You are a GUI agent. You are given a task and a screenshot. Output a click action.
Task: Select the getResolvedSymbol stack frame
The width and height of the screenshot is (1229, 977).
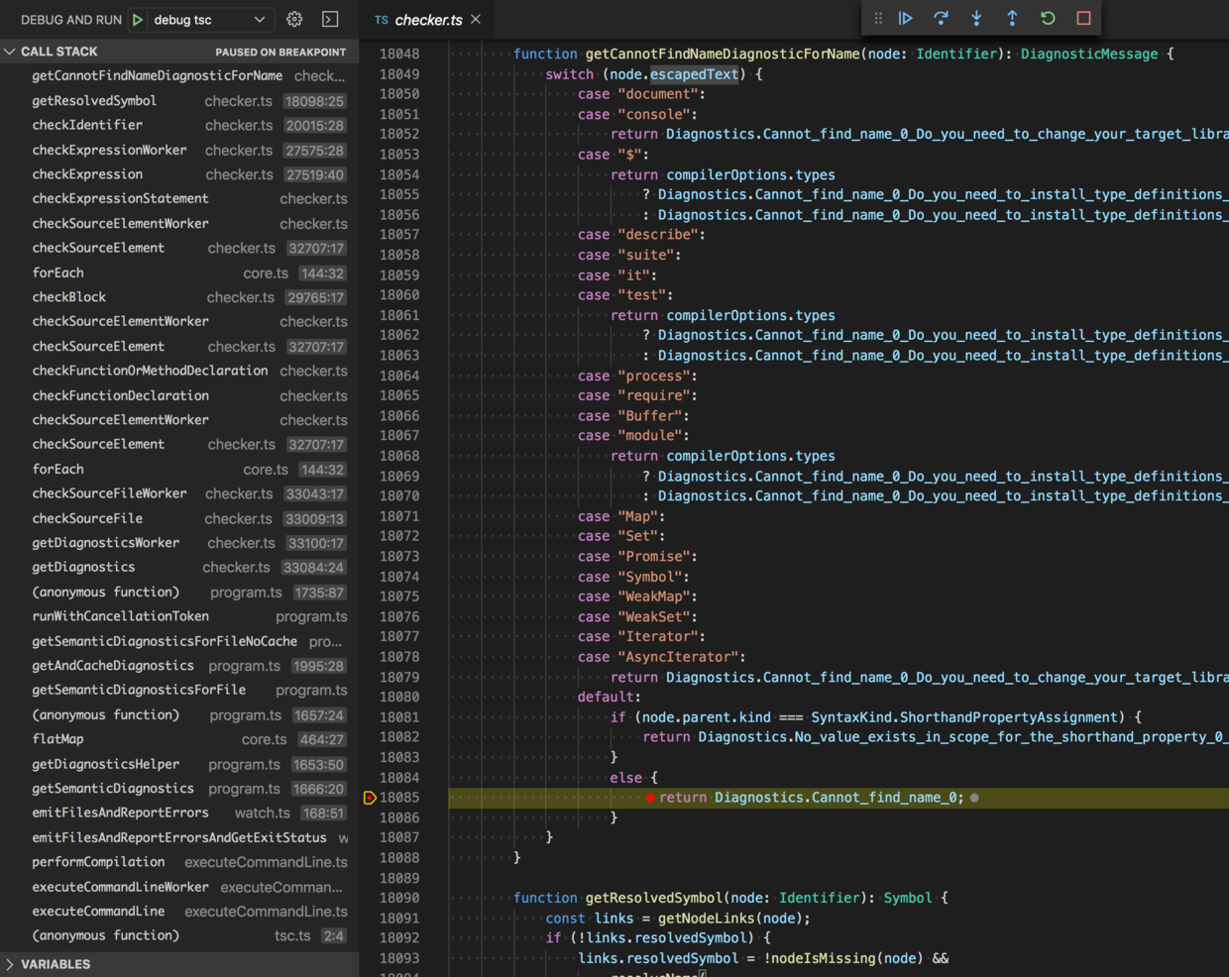click(x=94, y=101)
